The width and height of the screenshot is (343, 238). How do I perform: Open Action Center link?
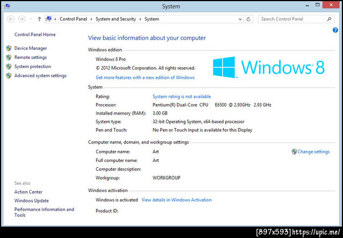[28, 192]
